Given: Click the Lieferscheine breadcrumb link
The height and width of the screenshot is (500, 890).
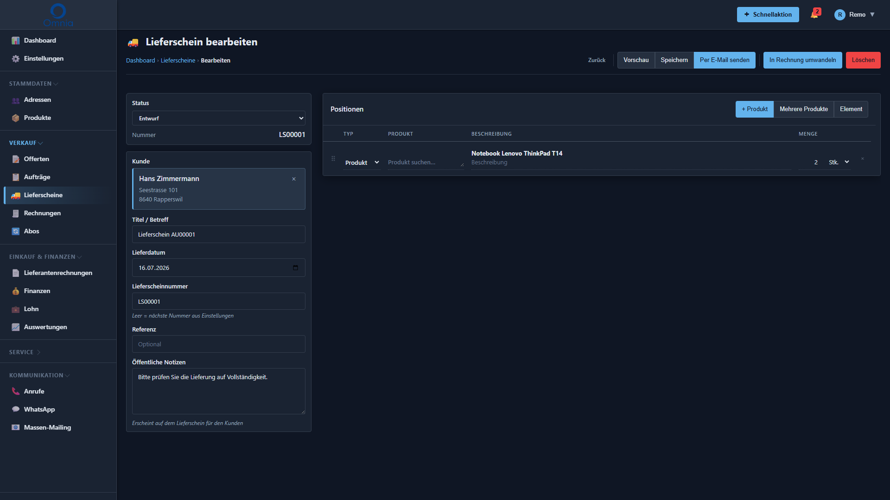Looking at the screenshot, I should pyautogui.click(x=178, y=61).
